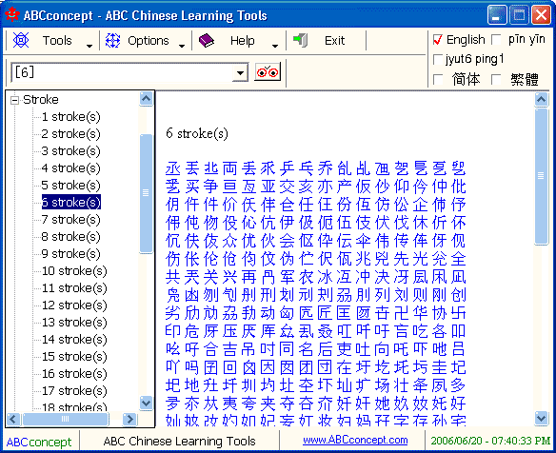The height and width of the screenshot is (453, 556).
Task: Click the Exit door icon
Action: 300,40
